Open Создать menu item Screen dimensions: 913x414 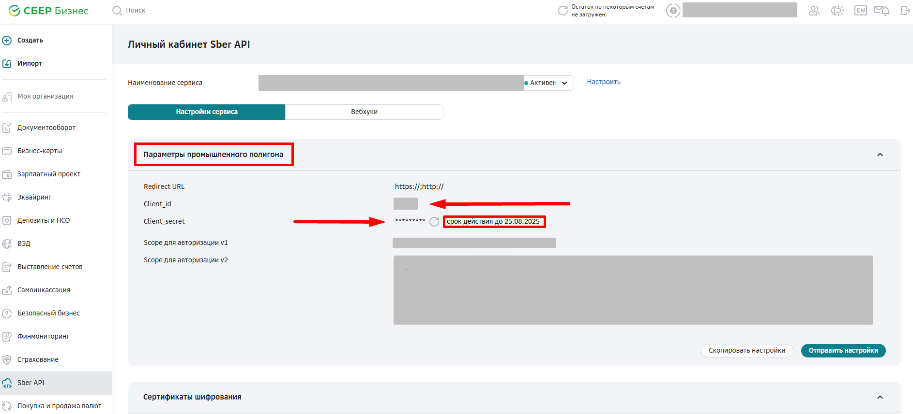[x=30, y=40]
